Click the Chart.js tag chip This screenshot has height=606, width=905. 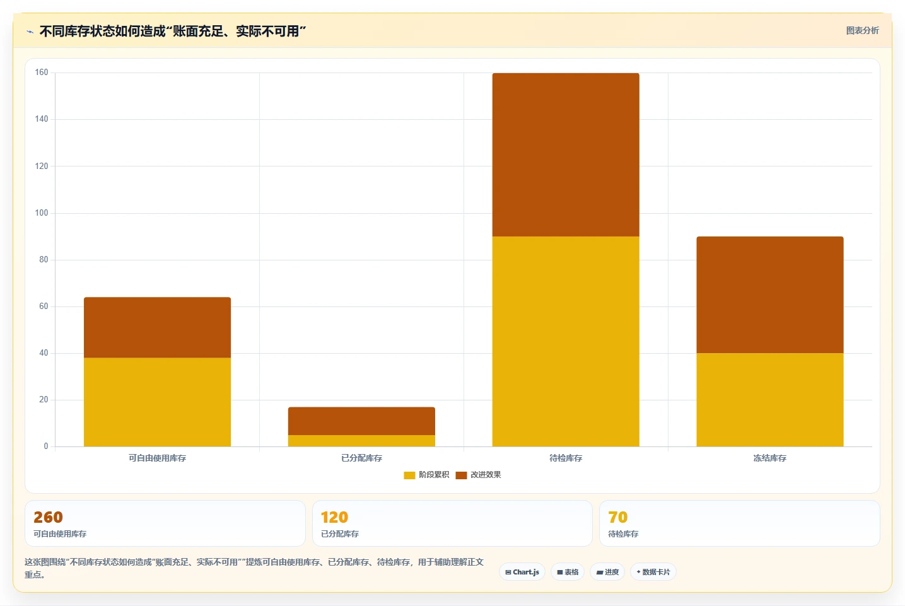click(x=522, y=572)
